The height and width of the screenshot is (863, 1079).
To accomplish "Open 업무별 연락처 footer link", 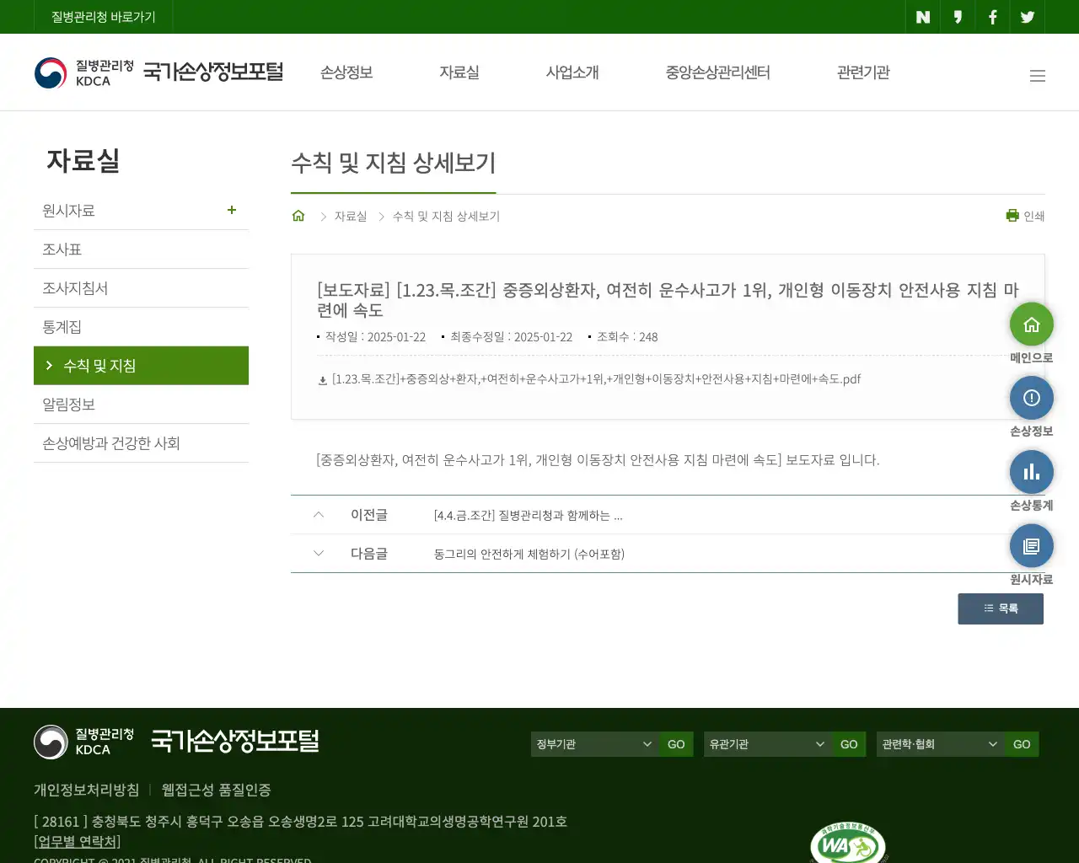I will click(78, 841).
